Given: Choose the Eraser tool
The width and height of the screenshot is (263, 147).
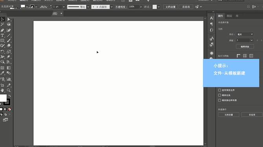Looking at the screenshot, I should [x=9, y=46].
